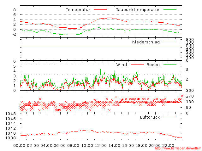
Task: Click the 1044 pressure axis value
Action: coord(10,124)
